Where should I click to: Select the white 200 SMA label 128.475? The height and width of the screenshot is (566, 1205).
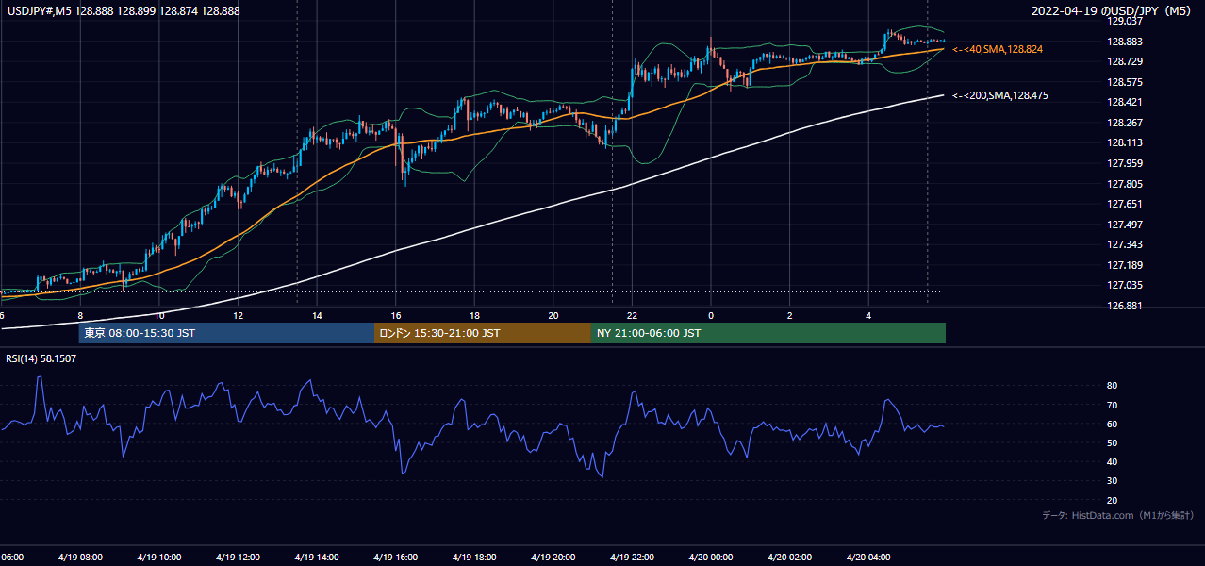[x=1000, y=95]
